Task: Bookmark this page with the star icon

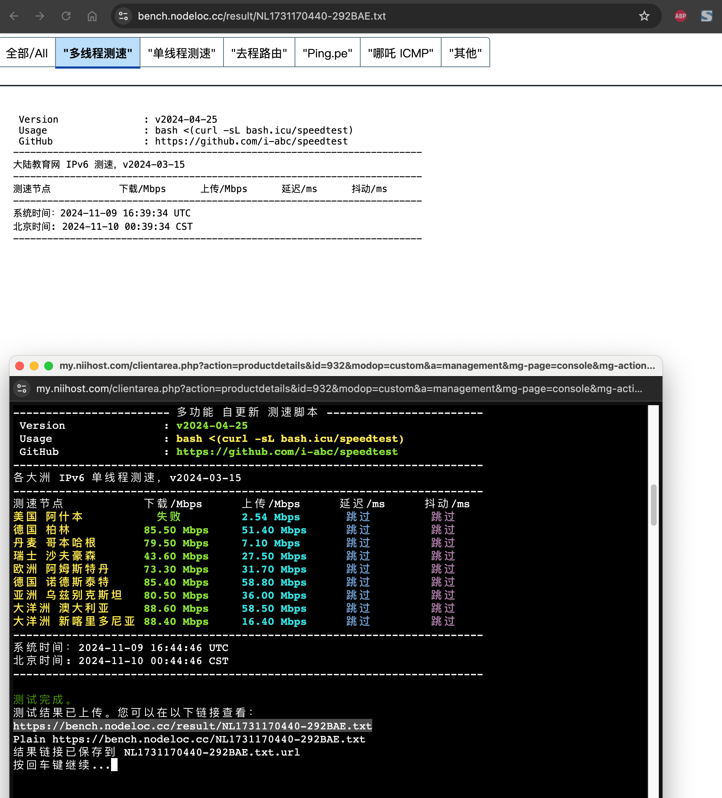Action: [x=644, y=16]
